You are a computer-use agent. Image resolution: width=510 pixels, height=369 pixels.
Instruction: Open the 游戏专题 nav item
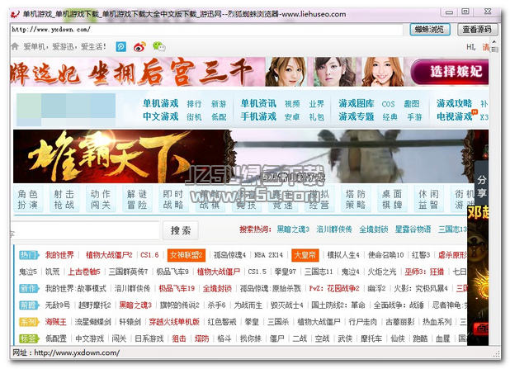pos(357,116)
